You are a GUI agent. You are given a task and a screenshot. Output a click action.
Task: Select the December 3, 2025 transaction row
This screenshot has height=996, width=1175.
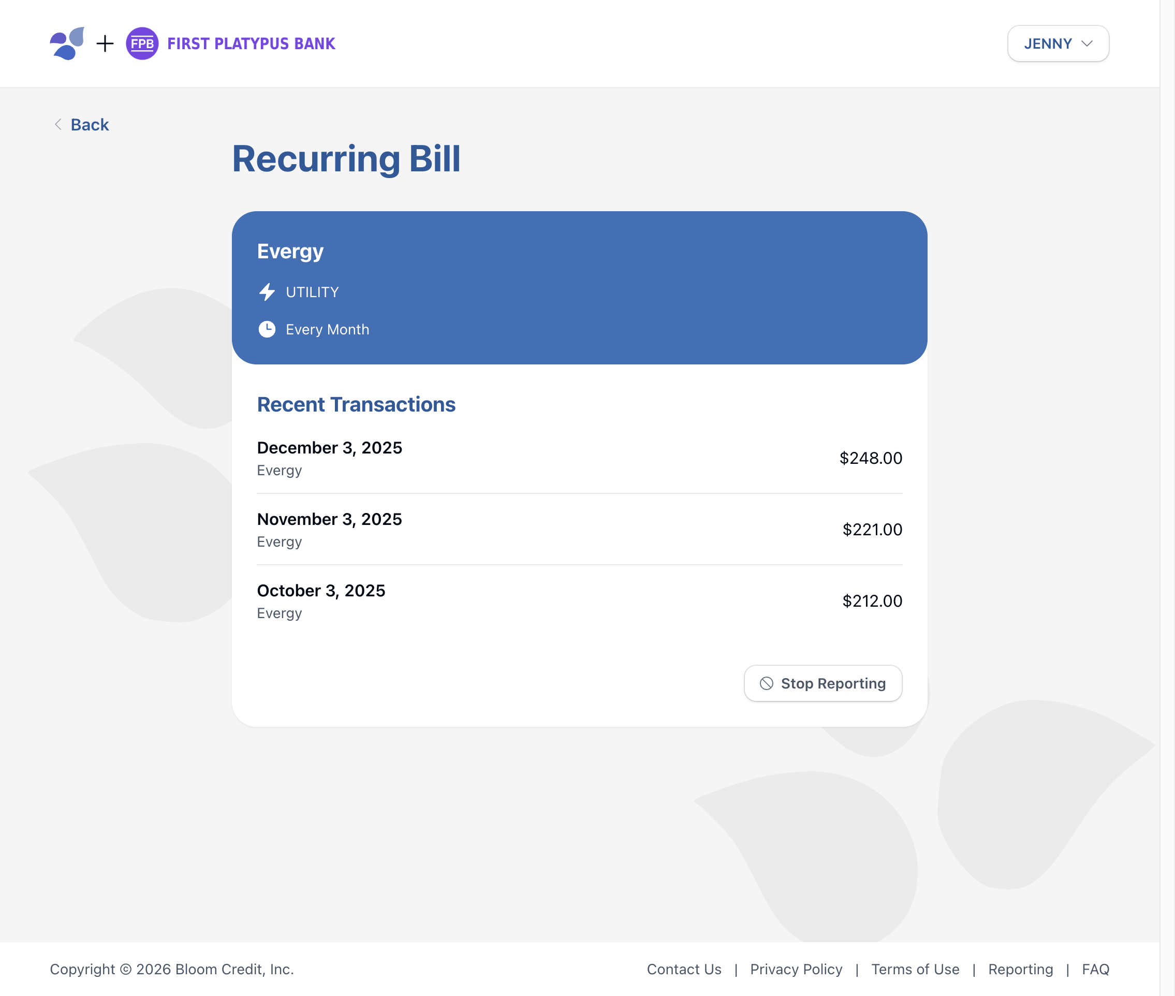[579, 458]
